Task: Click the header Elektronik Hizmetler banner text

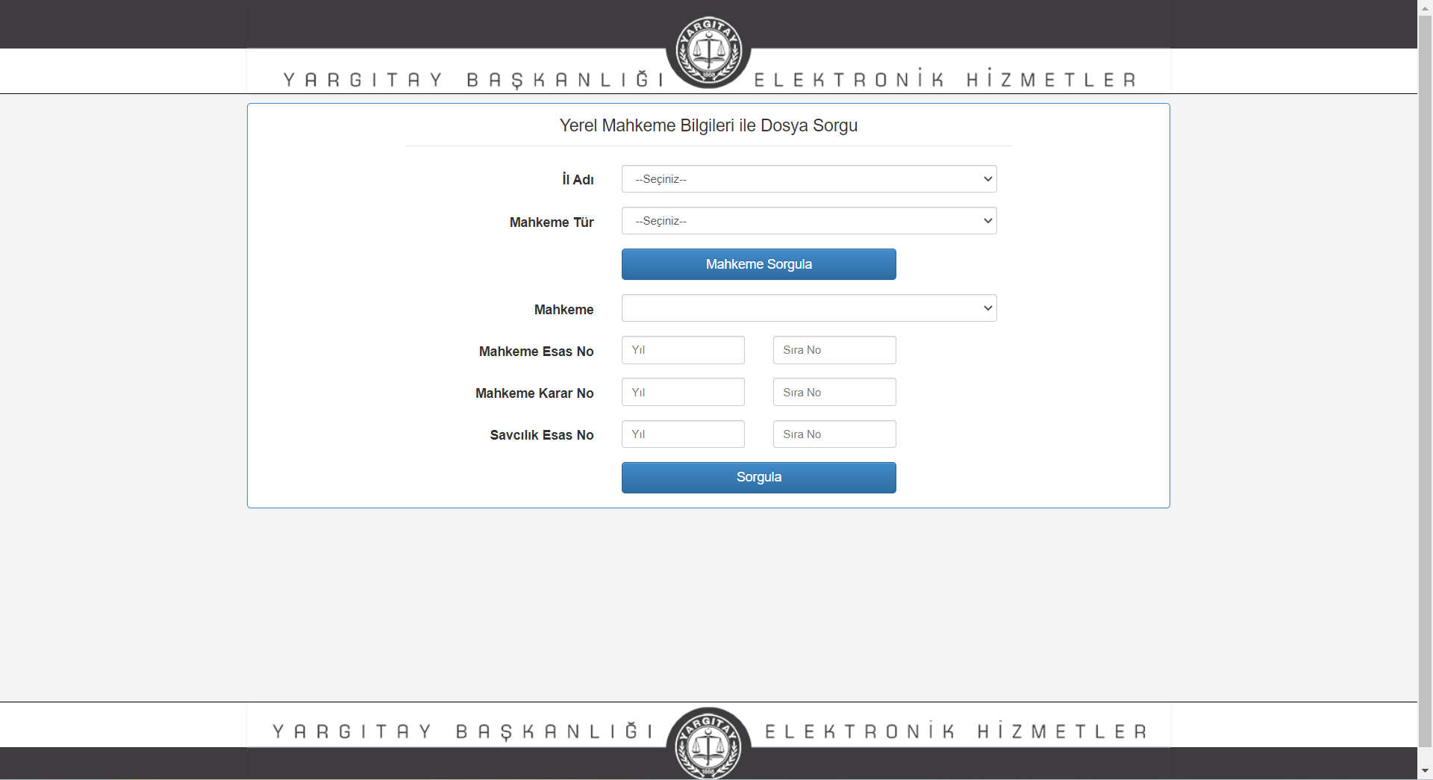Action: [945, 80]
